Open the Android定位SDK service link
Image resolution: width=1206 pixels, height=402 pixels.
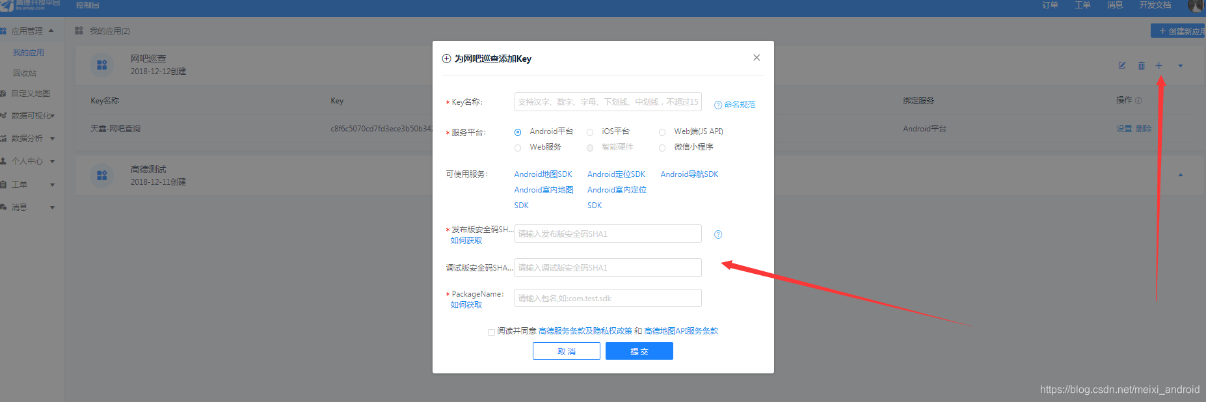[616, 174]
